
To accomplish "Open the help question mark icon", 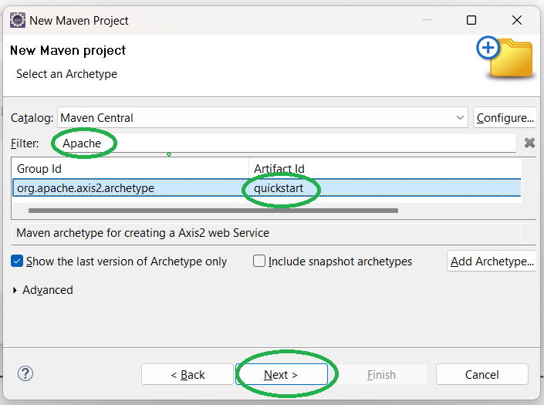I will (25, 374).
